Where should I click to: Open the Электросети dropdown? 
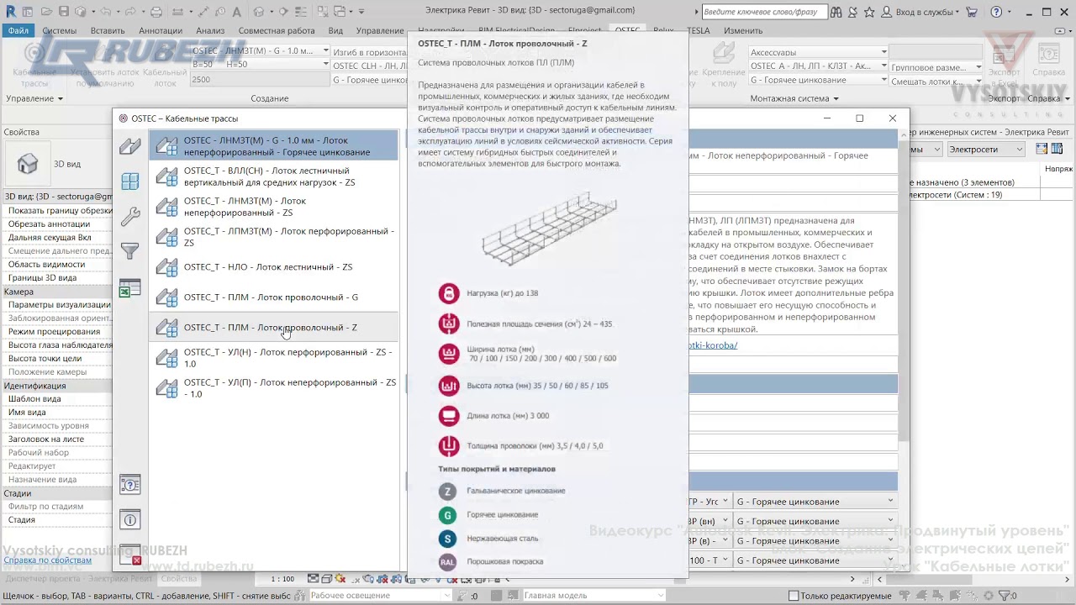[x=986, y=149]
